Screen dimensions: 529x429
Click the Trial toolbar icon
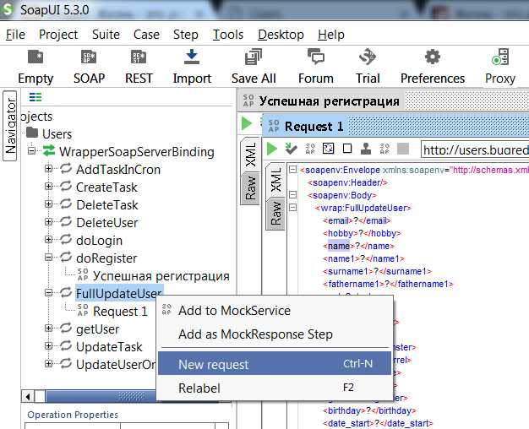click(368, 57)
